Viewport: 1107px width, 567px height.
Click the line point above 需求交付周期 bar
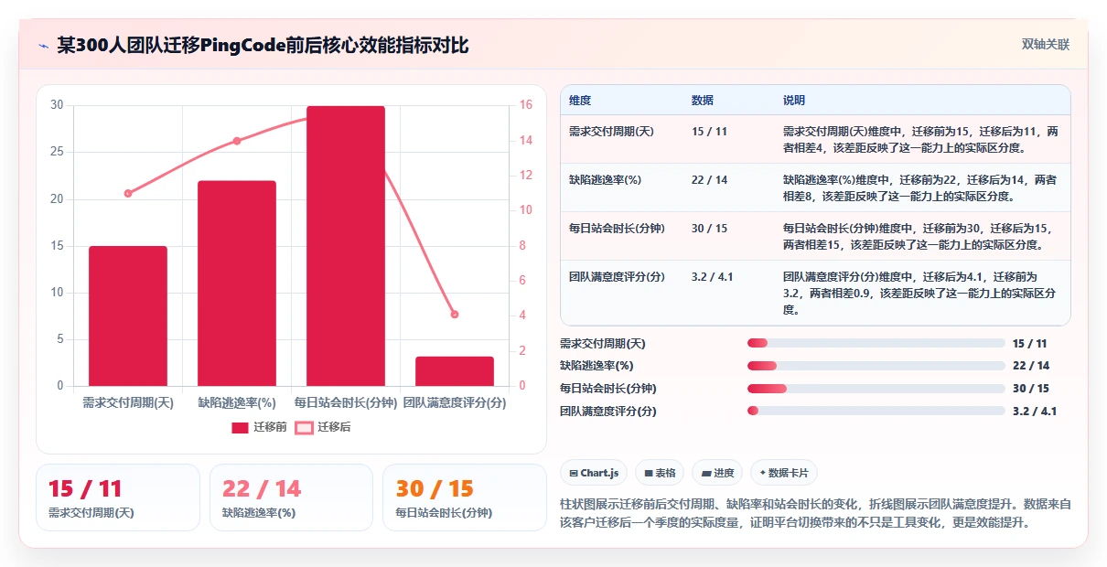(x=128, y=193)
